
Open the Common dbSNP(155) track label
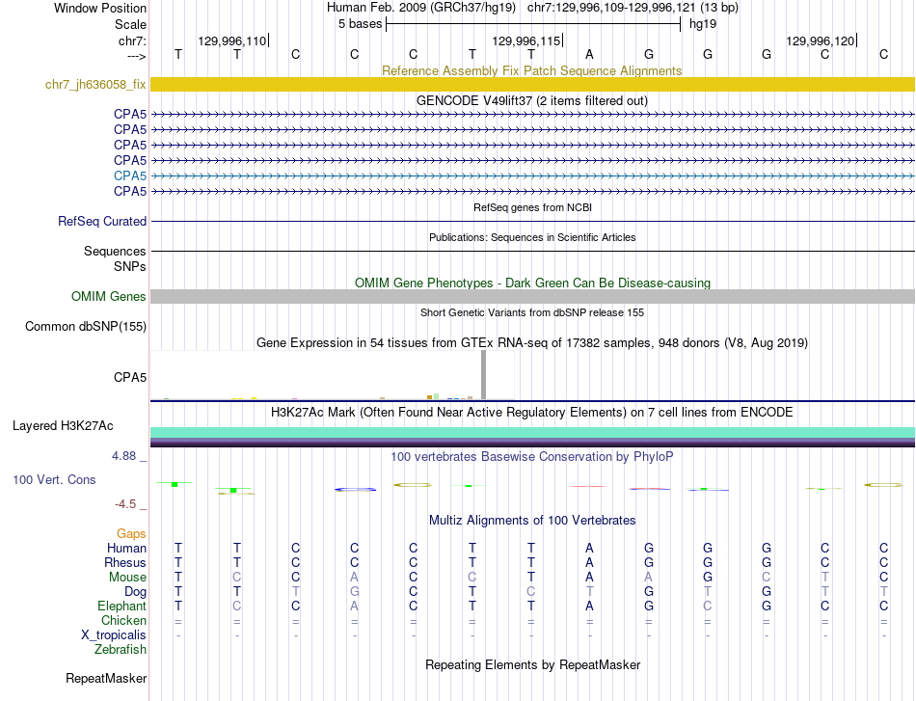tap(85, 327)
